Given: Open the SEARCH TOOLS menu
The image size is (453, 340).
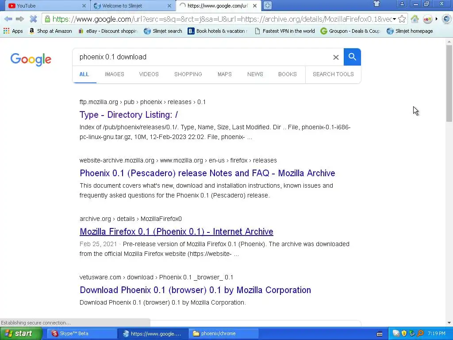Looking at the screenshot, I should 333,74.
